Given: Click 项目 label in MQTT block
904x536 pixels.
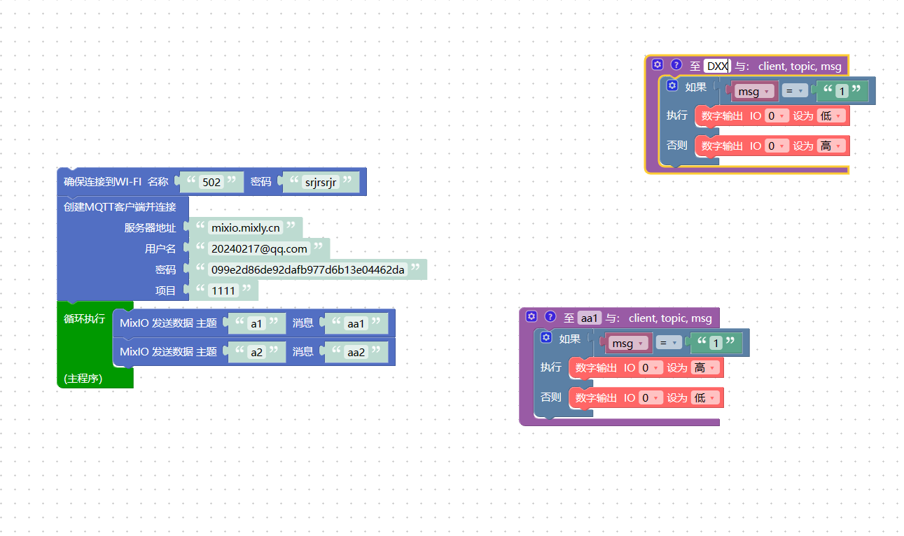Looking at the screenshot, I should [x=165, y=290].
